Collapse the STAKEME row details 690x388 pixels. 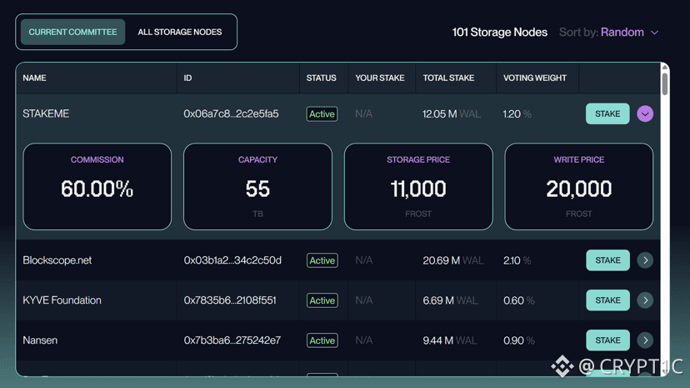pyautogui.click(x=645, y=113)
